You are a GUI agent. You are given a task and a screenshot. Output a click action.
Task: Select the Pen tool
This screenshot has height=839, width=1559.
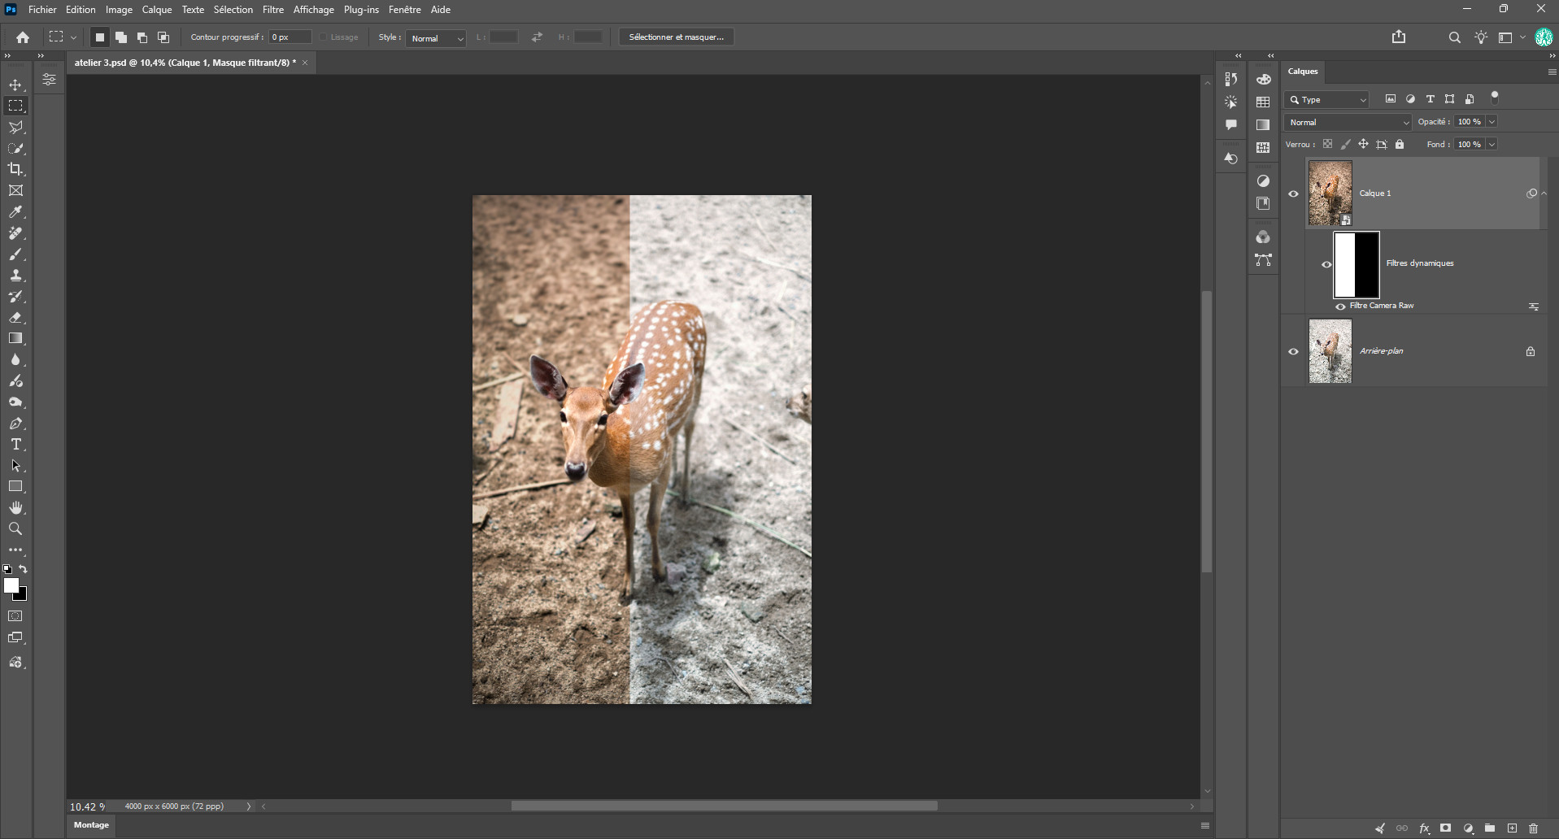[15, 423]
